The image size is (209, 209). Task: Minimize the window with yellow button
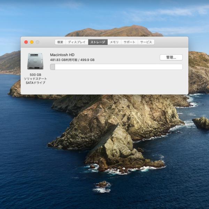click(x=32, y=42)
